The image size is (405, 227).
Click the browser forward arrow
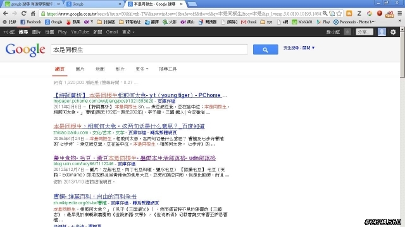point(15,14)
